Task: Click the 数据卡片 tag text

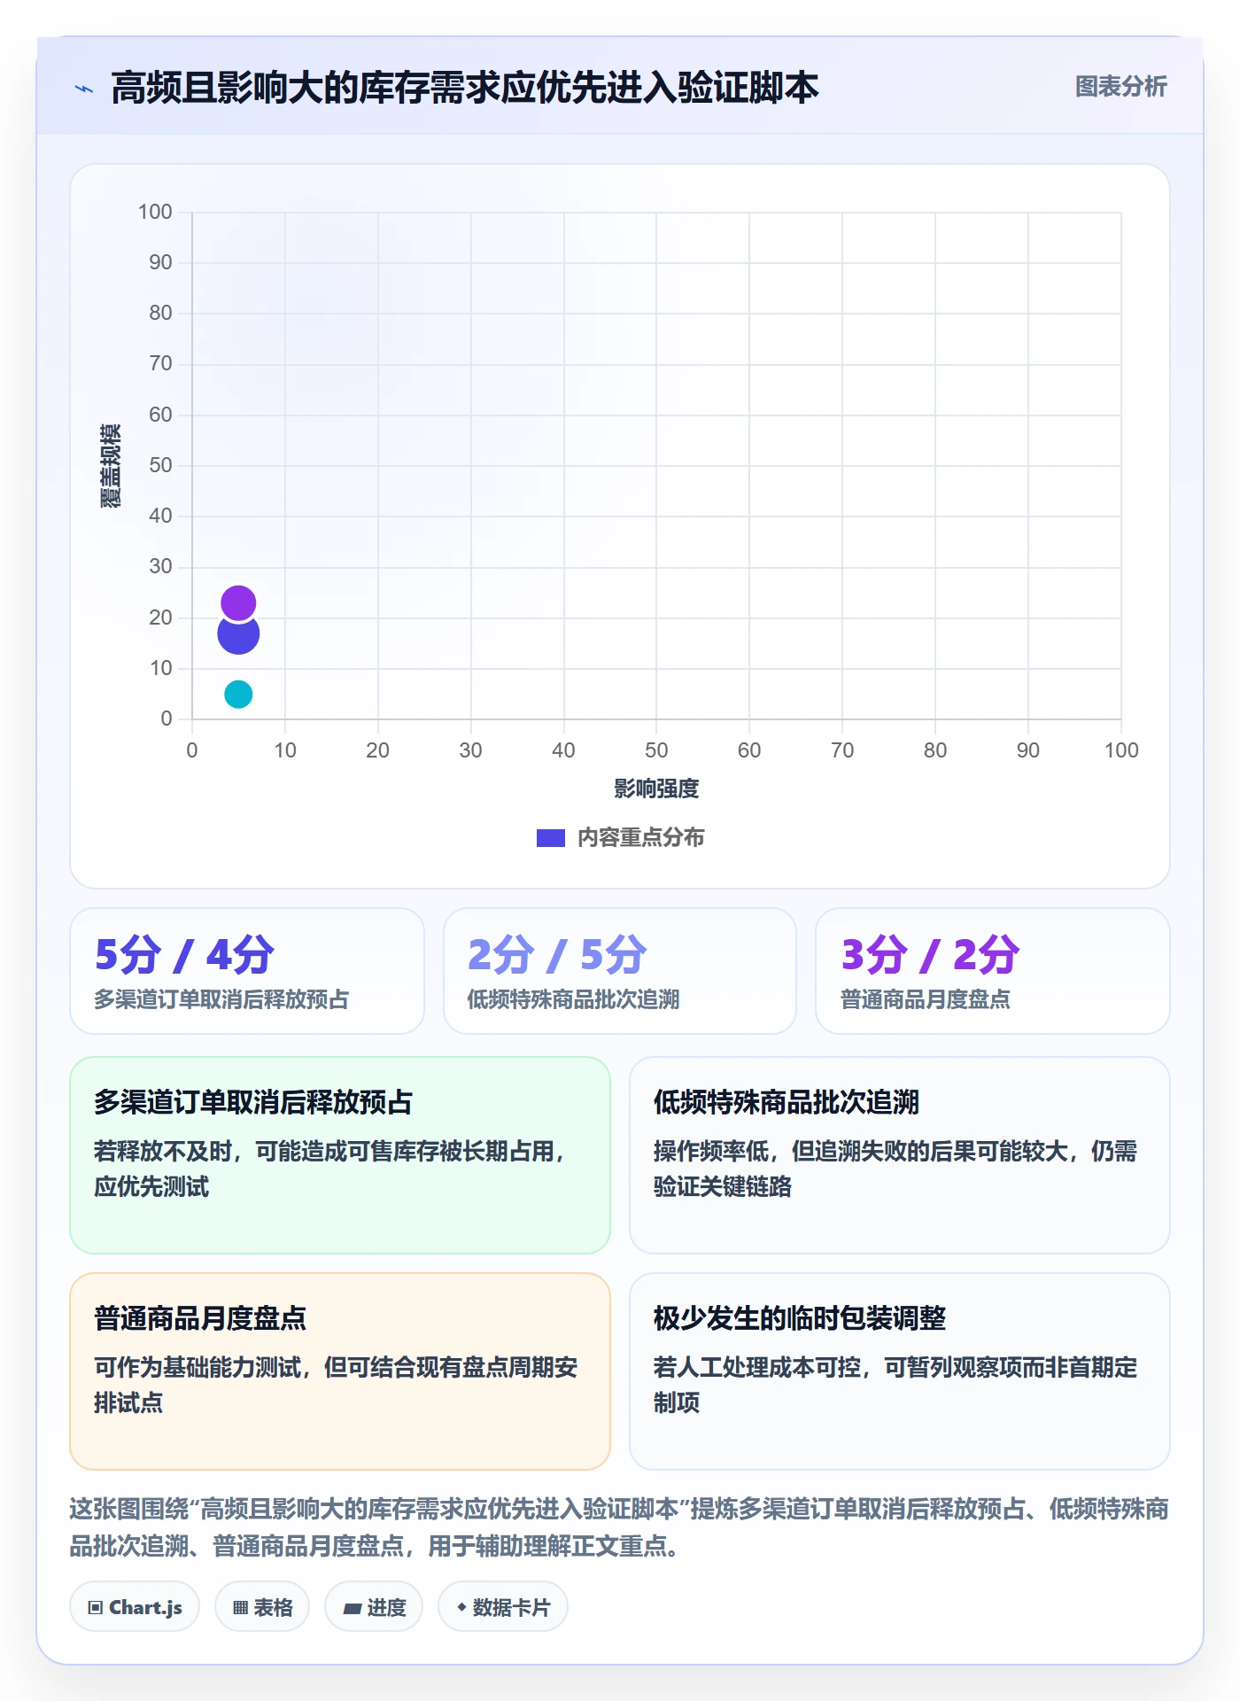Action: click(x=511, y=1607)
